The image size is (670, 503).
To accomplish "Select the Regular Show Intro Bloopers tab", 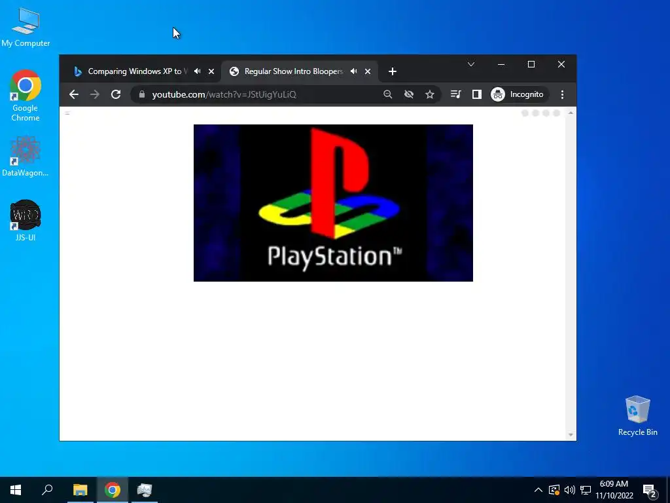I will 294,71.
